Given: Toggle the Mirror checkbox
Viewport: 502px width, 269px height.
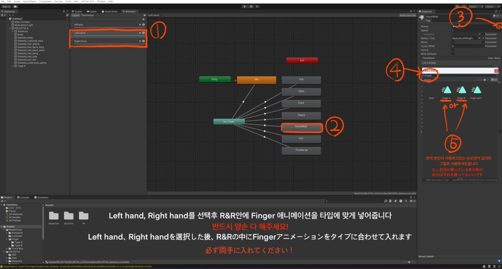Looking at the screenshot, I should 453,42.
